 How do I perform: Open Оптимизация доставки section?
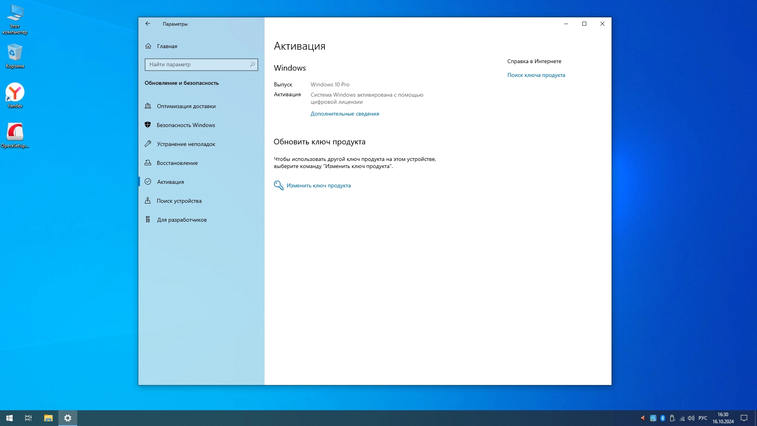click(x=186, y=106)
